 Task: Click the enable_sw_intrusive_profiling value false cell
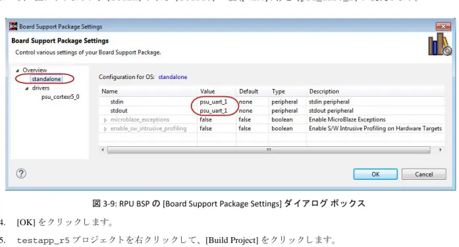(205, 128)
